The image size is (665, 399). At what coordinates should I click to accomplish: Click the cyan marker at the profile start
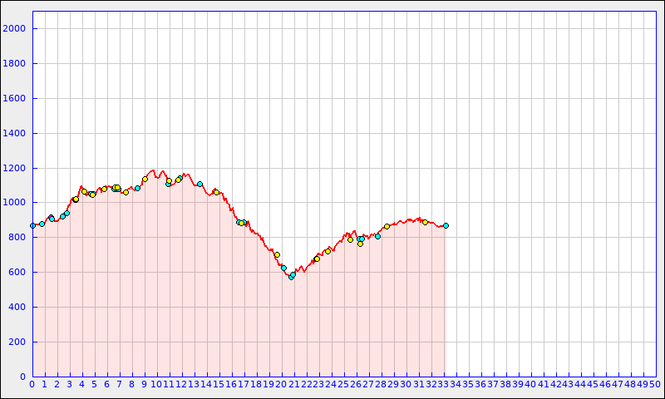click(32, 225)
